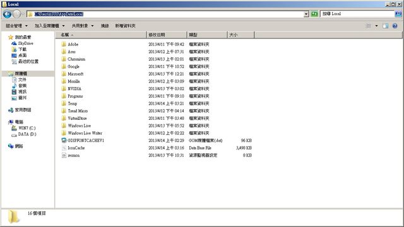Open 圖片 pictures library

[19, 98]
